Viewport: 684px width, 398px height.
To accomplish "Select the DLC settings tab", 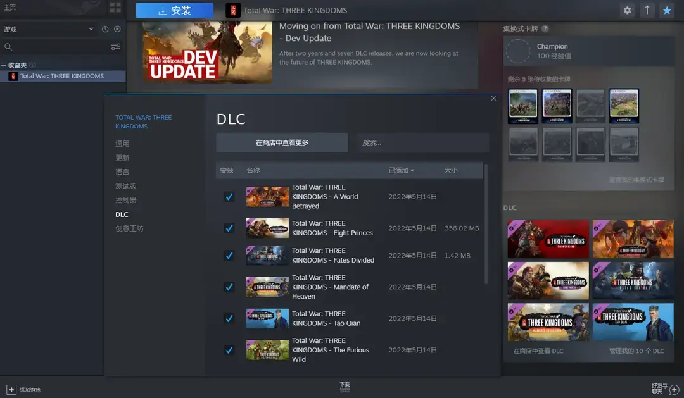I will tap(122, 215).
